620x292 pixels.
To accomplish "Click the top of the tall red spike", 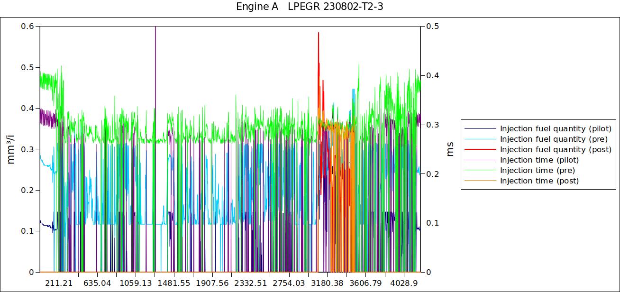I will tap(319, 33).
